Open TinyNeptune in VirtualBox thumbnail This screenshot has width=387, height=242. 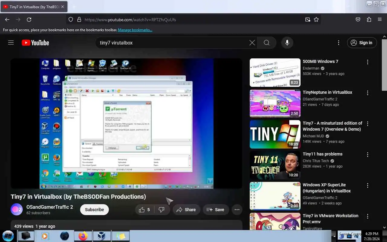click(x=275, y=103)
